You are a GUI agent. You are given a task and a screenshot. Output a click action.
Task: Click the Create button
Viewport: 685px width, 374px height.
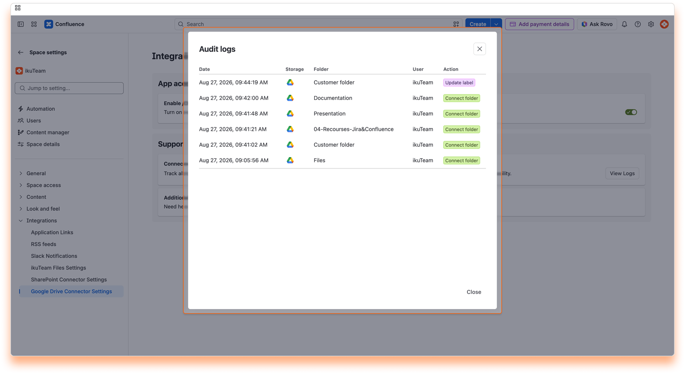(478, 24)
